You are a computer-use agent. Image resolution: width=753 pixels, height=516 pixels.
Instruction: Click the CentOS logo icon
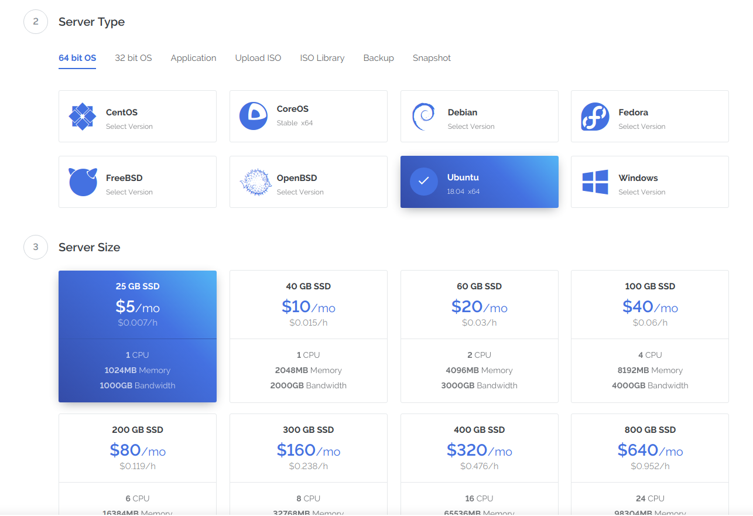click(83, 117)
